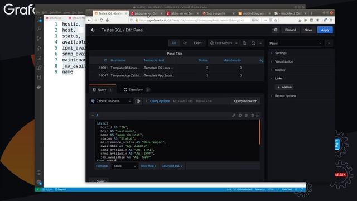Sort table by Nome do Host column
This screenshot has width=357, height=201.
click(154, 60)
